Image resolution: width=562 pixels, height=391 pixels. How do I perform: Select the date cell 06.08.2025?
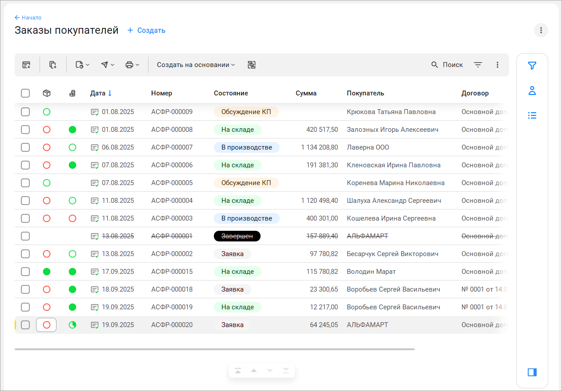coord(117,147)
